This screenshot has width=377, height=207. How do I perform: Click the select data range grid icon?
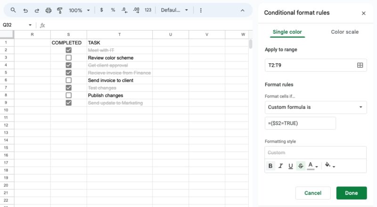(x=360, y=65)
